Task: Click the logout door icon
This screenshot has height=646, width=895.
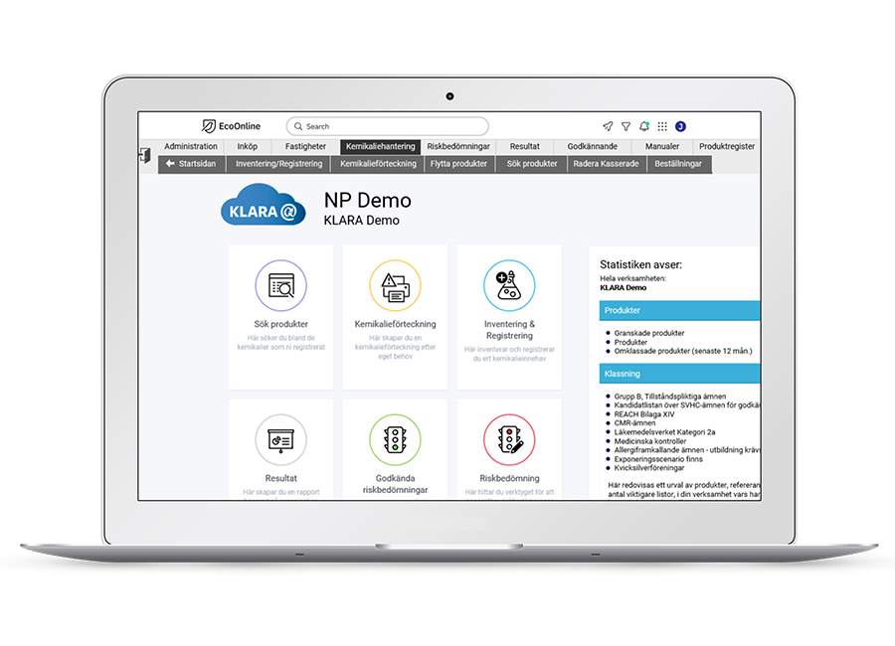Action: [x=145, y=156]
